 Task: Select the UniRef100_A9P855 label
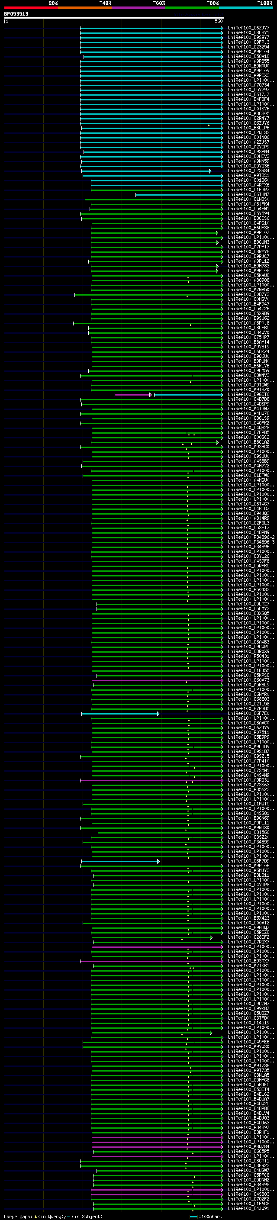click(x=248, y=61)
